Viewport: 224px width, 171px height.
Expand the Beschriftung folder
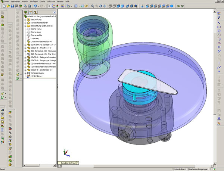[25, 19]
